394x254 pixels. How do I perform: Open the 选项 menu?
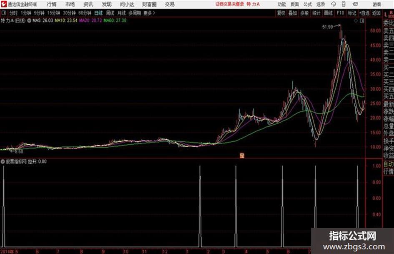(x=320, y=4)
